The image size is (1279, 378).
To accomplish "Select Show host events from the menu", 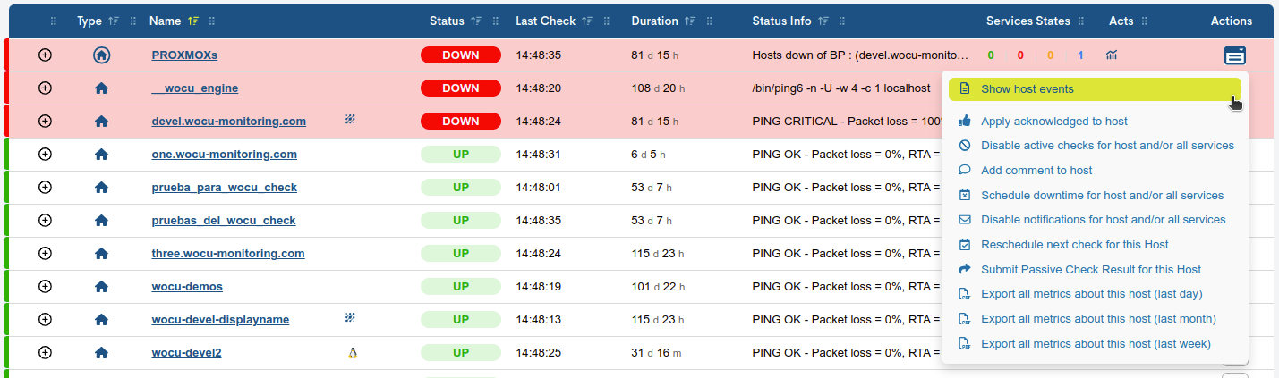I will [1027, 89].
